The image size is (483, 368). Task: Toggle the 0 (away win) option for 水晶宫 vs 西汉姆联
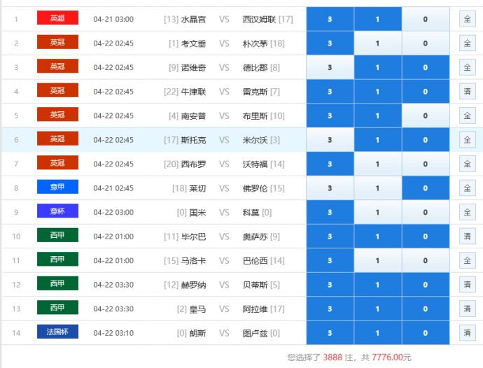[x=425, y=19]
